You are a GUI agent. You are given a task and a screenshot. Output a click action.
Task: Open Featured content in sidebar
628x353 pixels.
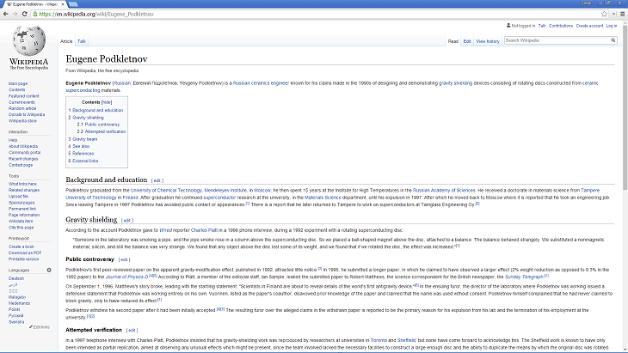(24, 96)
